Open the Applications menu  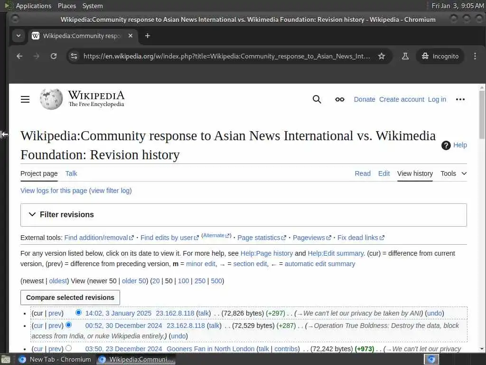(x=34, y=6)
